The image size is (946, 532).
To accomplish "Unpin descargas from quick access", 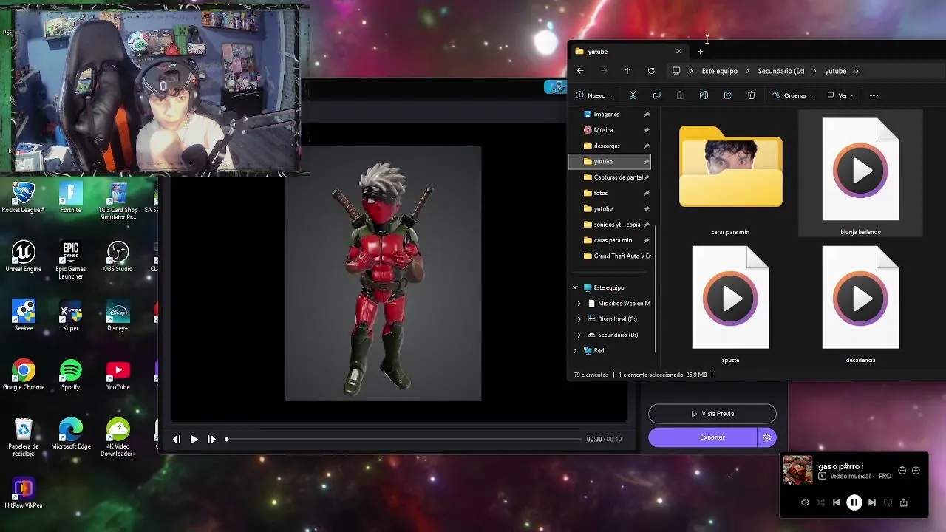I will click(647, 146).
